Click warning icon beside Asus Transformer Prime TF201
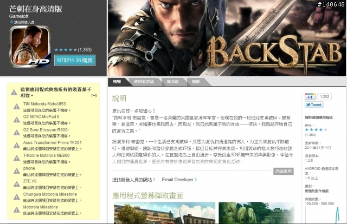This screenshot has width=347, height=224. [x=17, y=146]
